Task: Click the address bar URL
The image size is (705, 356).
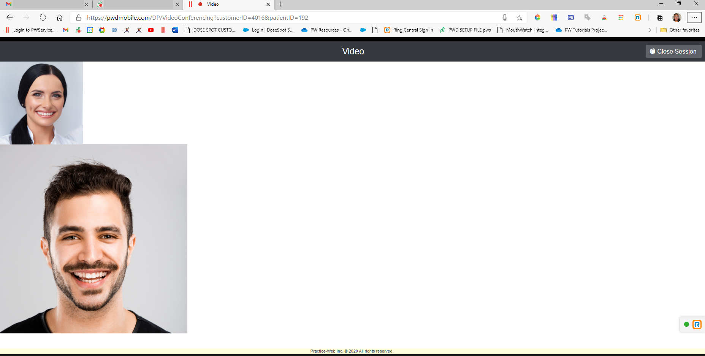Action: coord(198,17)
